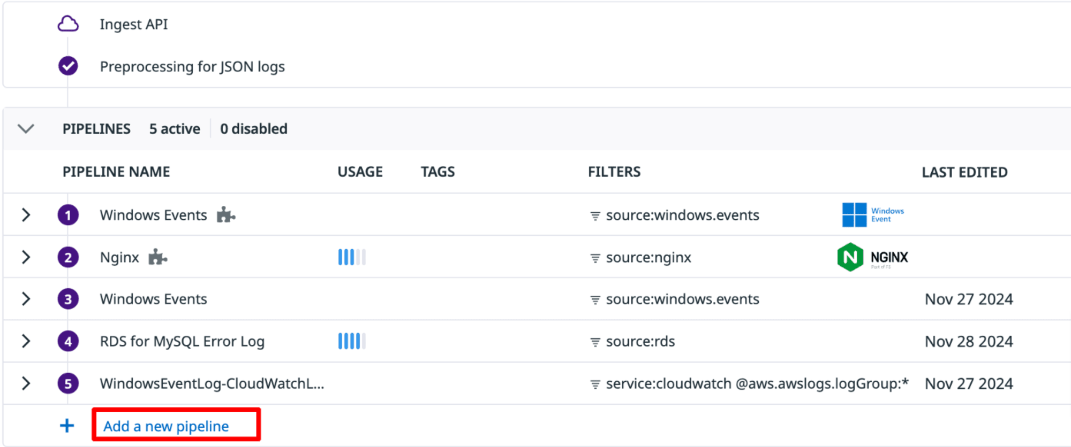Click the 5 active pipelines count
The width and height of the screenshot is (1071, 447).
[175, 129]
